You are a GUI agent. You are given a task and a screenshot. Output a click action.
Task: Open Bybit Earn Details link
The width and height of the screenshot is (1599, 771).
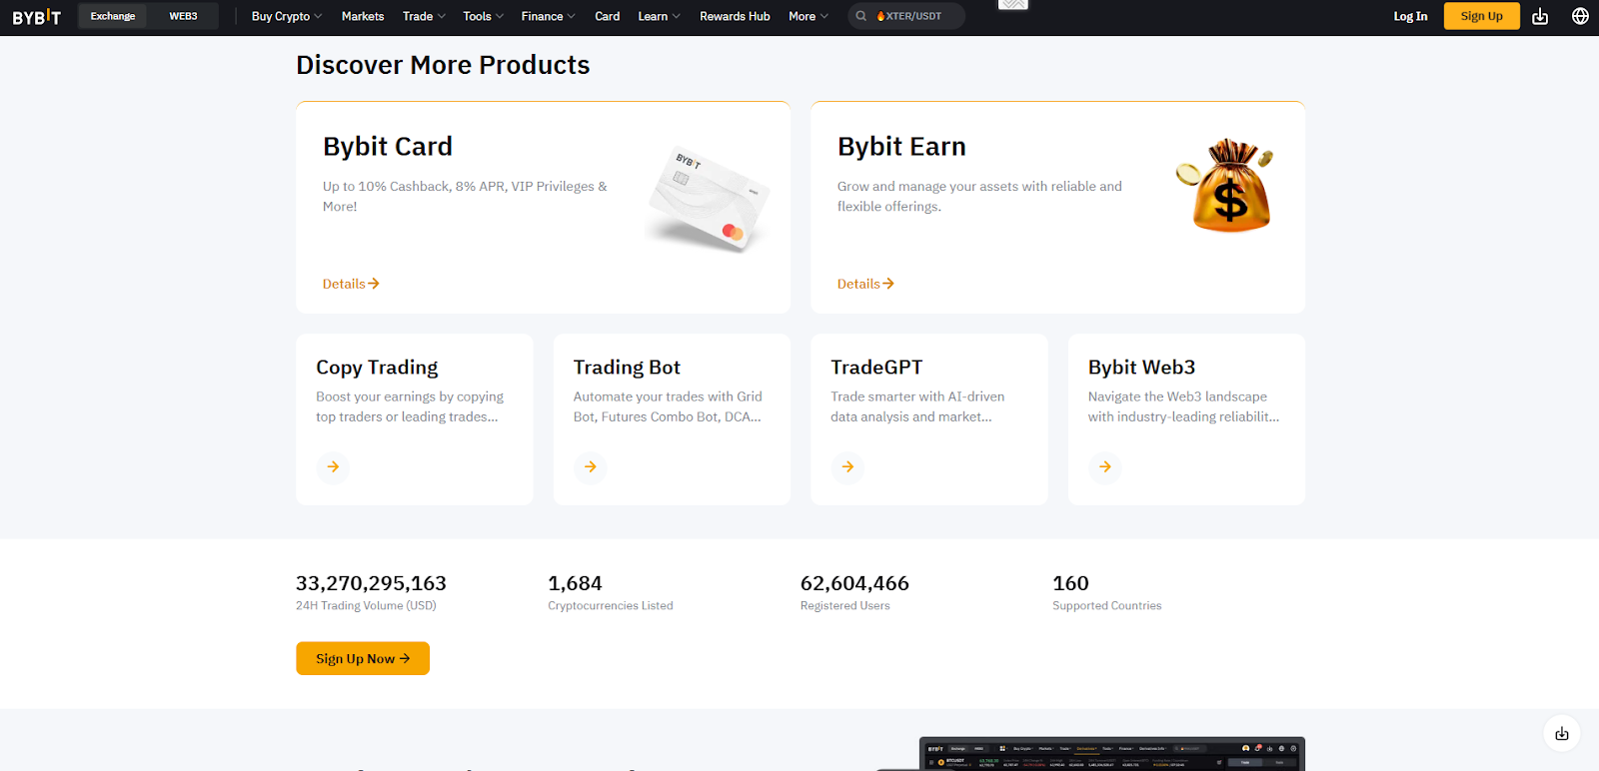[x=865, y=284]
